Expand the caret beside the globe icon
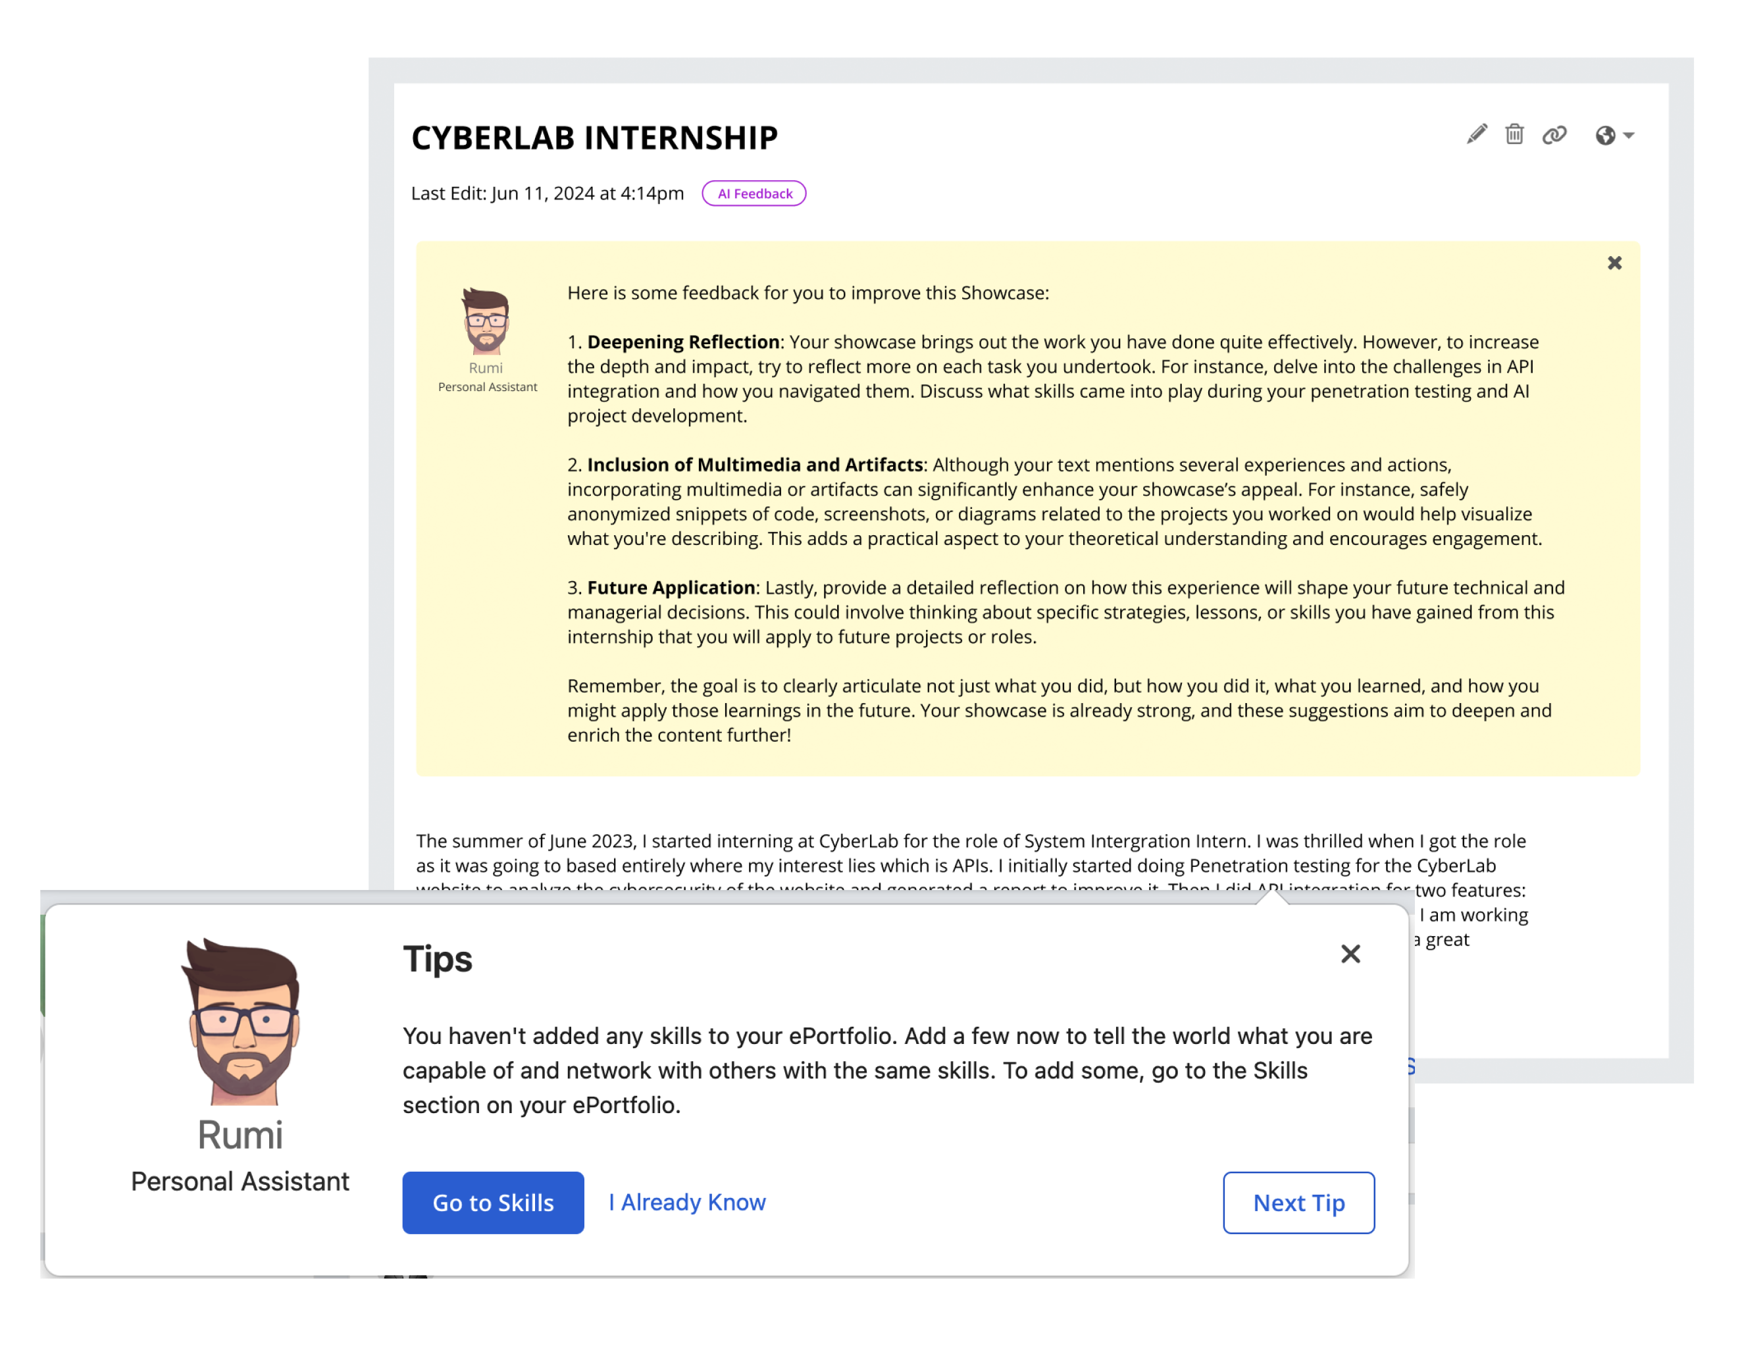The image size is (1740, 1356). [1629, 136]
